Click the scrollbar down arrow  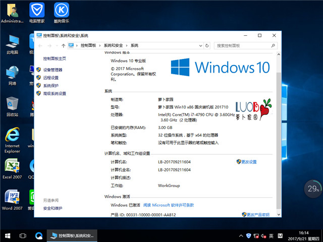click(x=279, y=214)
